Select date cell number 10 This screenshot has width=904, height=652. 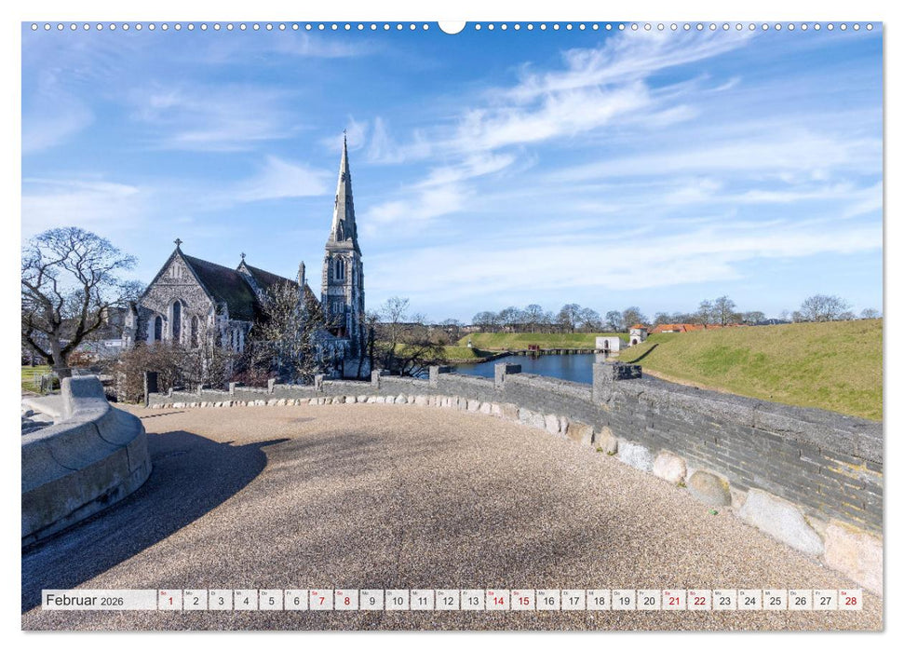point(396,600)
